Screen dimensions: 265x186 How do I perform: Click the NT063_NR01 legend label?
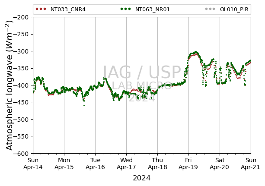[x=153, y=9]
